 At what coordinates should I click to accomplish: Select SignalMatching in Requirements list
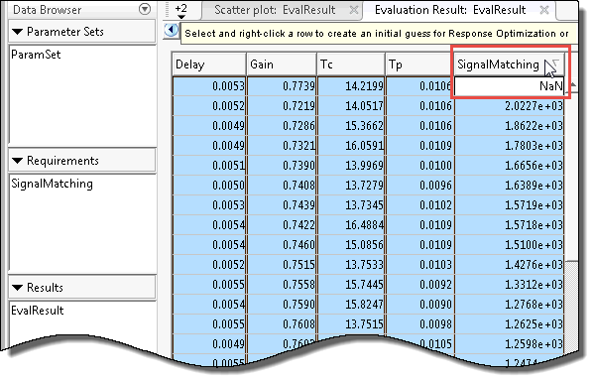[x=52, y=184]
